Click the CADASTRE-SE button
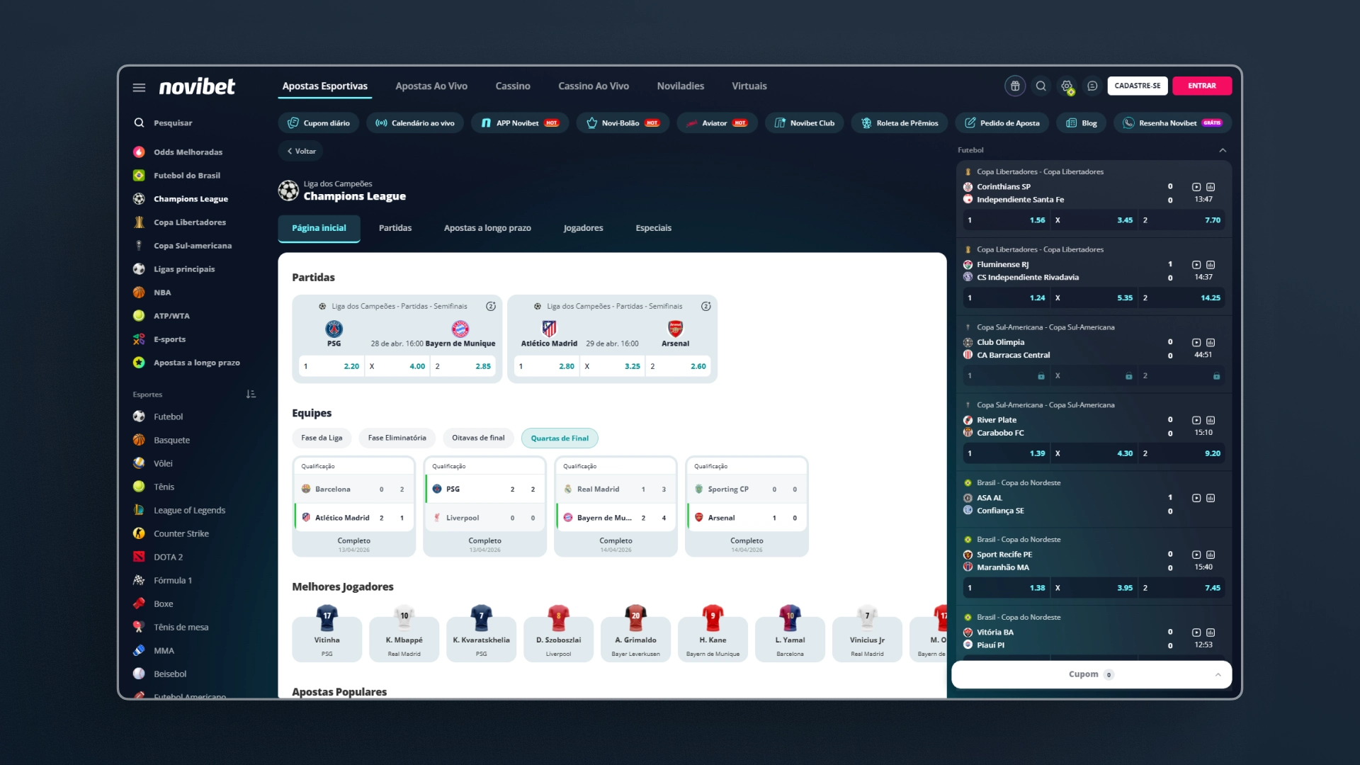 pyautogui.click(x=1138, y=86)
